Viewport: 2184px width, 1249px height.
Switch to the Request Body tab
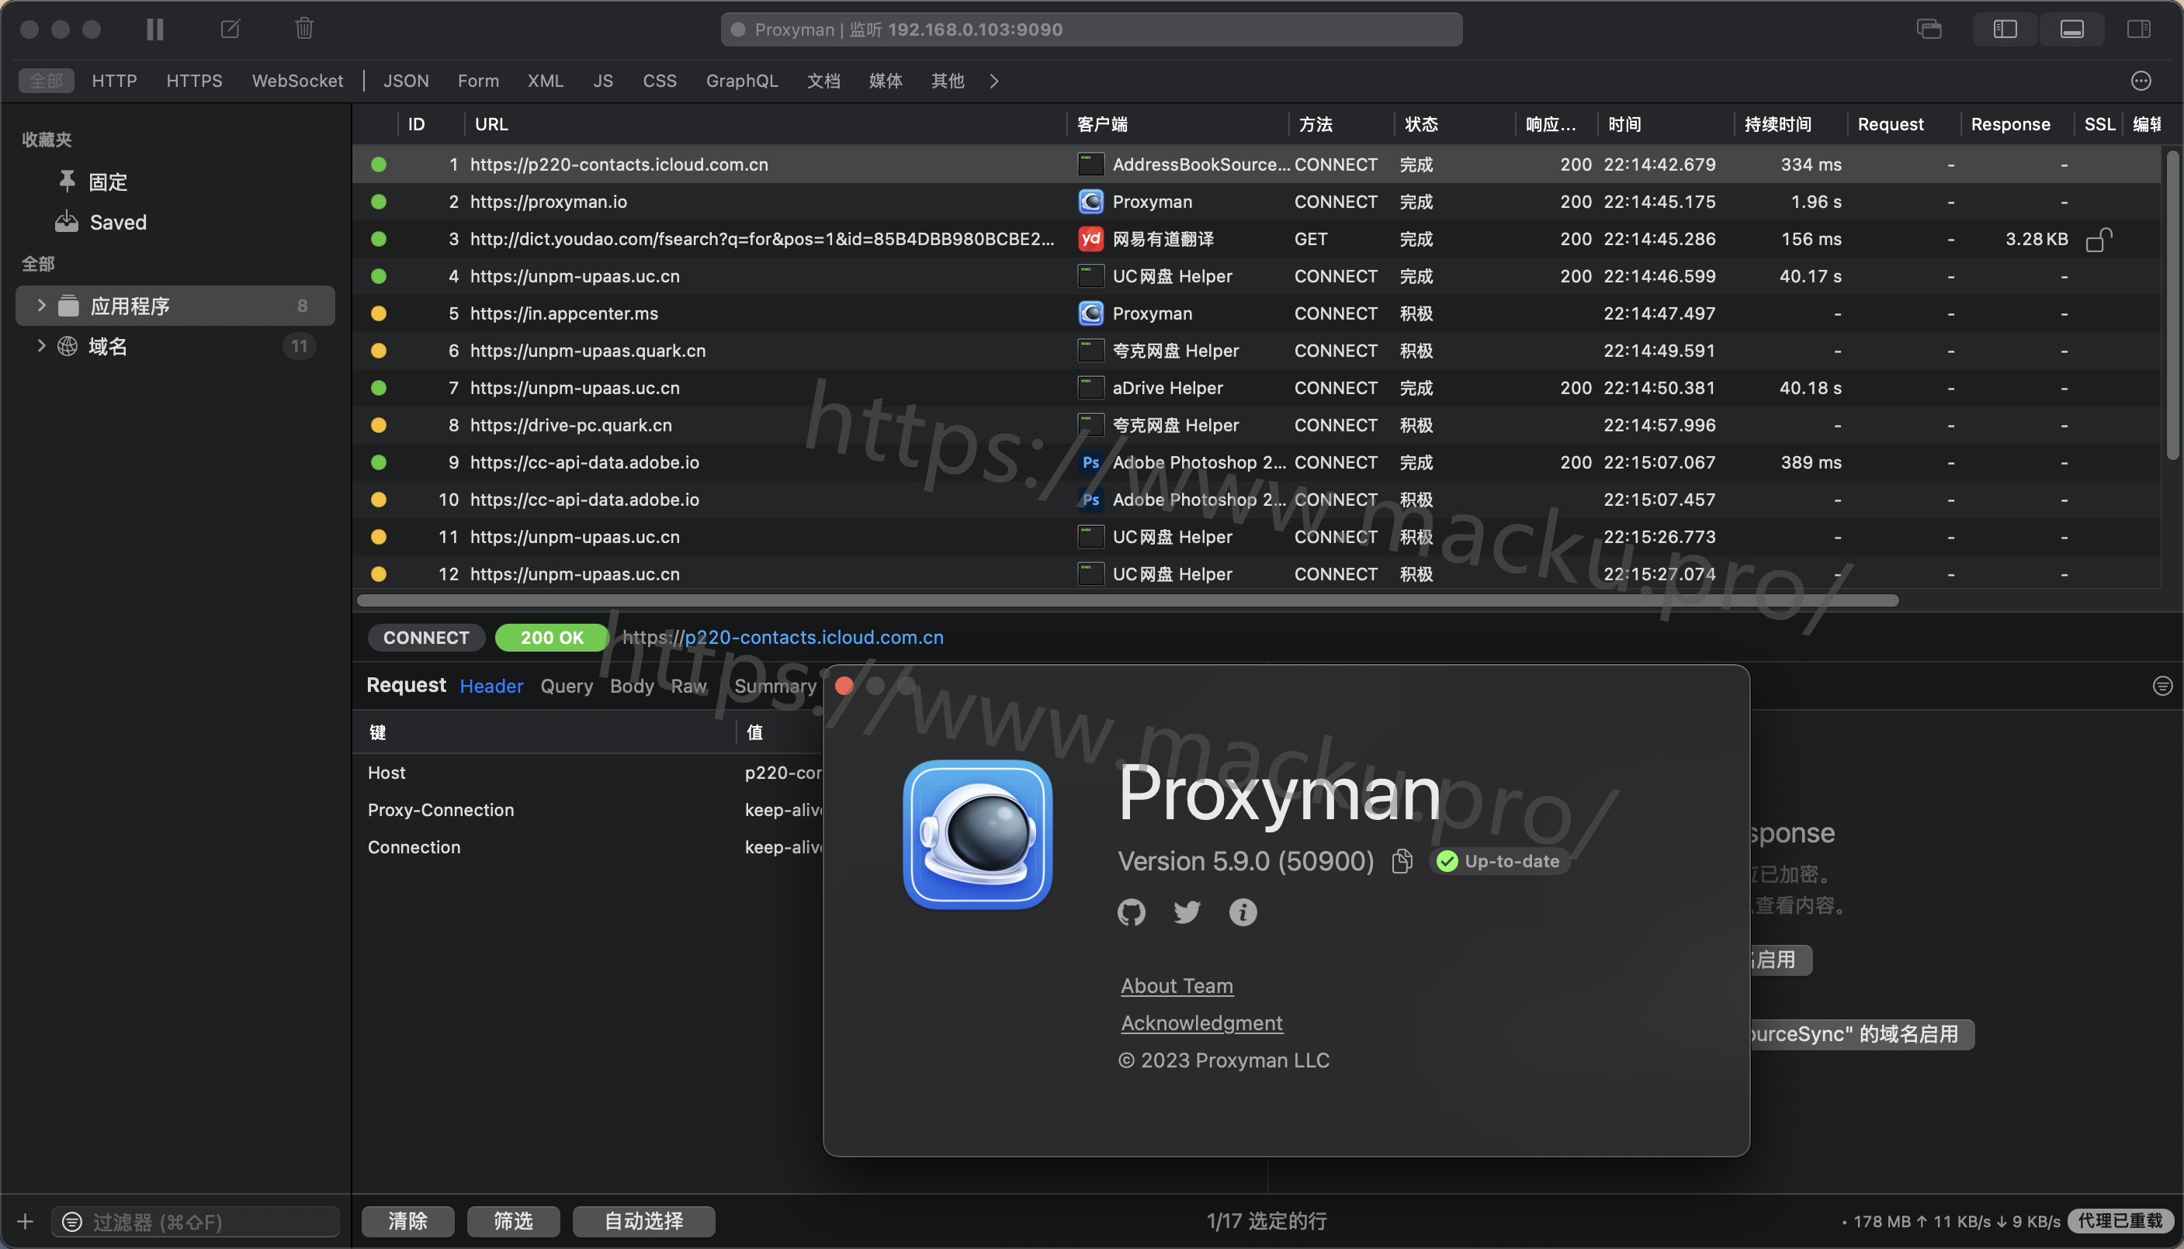click(632, 686)
